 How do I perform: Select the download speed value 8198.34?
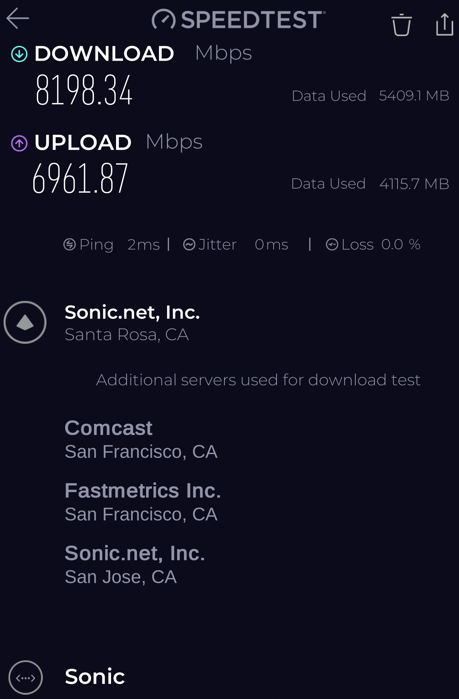click(84, 90)
